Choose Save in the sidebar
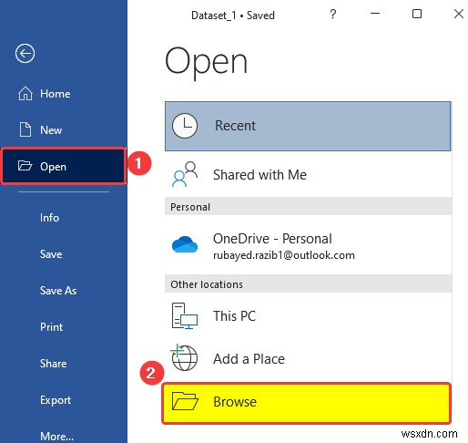 [51, 254]
